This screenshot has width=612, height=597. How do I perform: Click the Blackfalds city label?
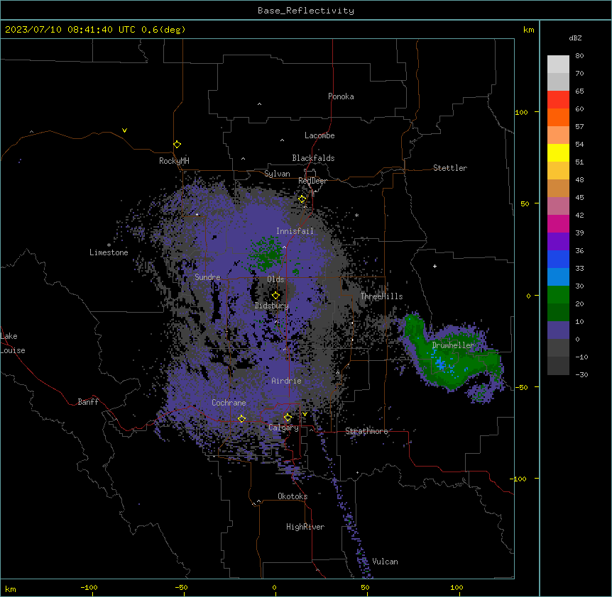pos(313,158)
